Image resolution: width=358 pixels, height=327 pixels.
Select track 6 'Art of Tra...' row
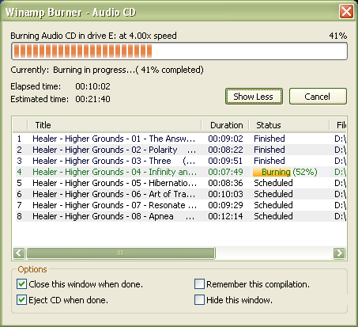click(x=181, y=194)
